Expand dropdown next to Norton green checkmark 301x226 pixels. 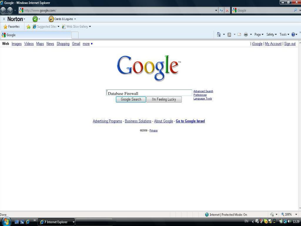coord(39,19)
